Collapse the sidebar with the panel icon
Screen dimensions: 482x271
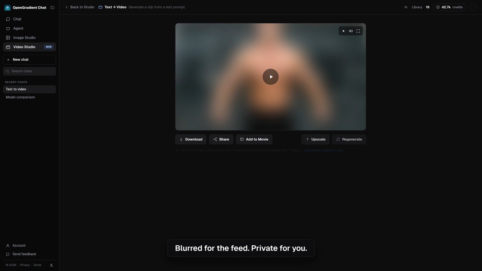click(x=53, y=7)
